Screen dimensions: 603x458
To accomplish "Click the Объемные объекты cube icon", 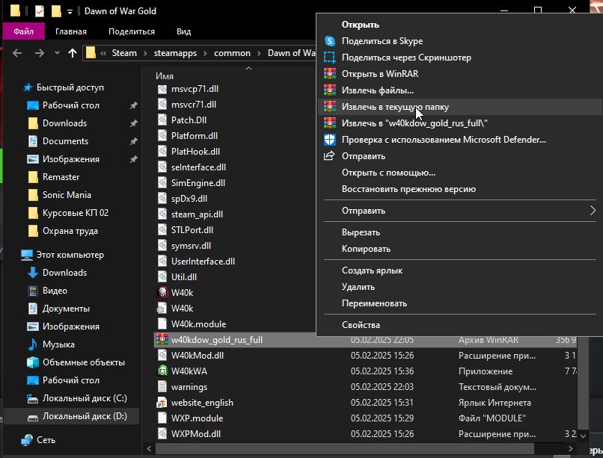I will pyautogui.click(x=33, y=362).
